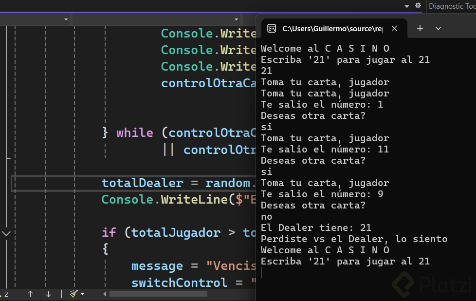
Task: Open the tool window options dropdown arrow
Action: (407, 6)
